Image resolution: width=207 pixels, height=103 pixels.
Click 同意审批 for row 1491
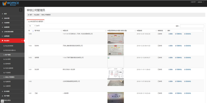179,70
